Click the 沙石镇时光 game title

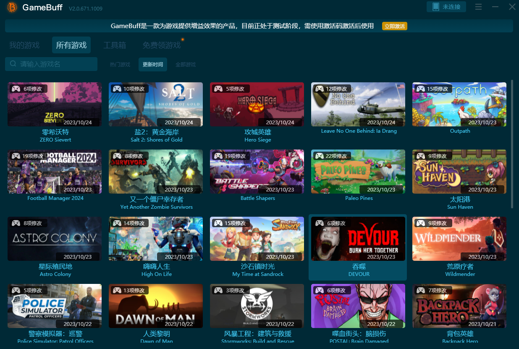point(258,266)
